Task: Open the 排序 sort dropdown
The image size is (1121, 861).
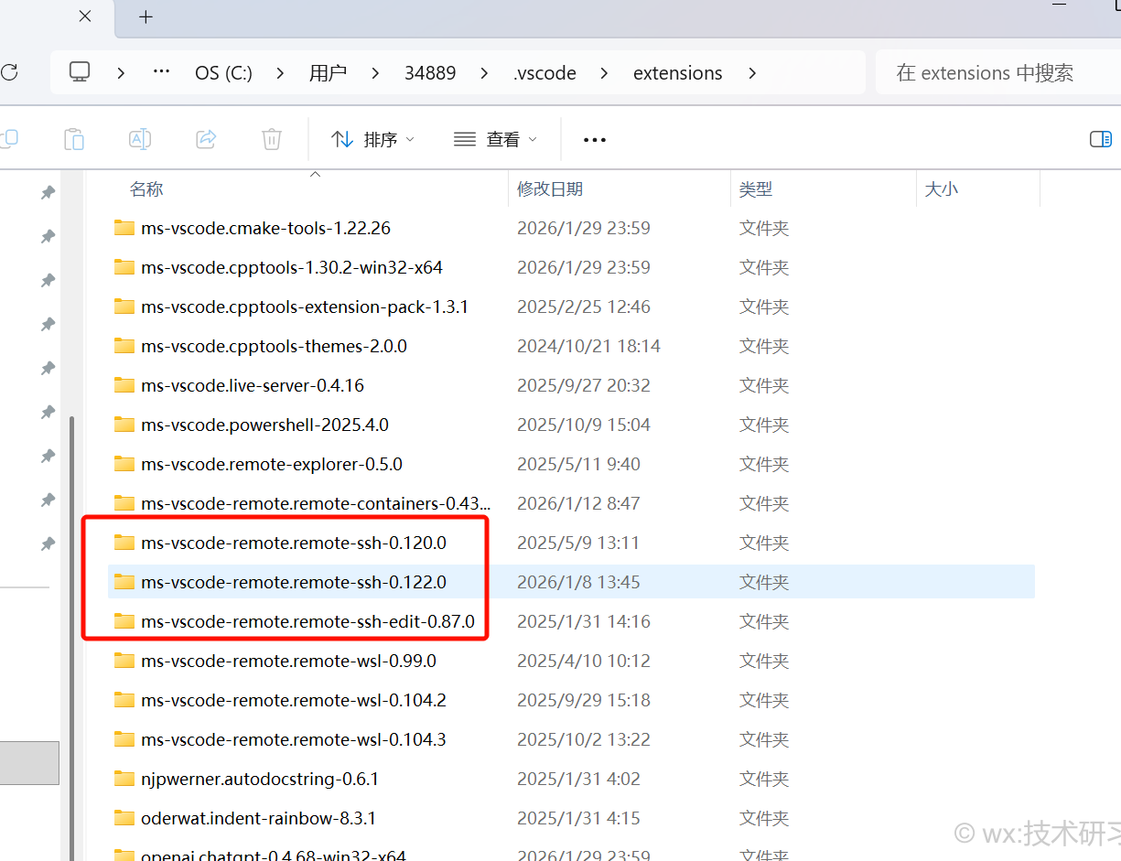Action: click(372, 139)
